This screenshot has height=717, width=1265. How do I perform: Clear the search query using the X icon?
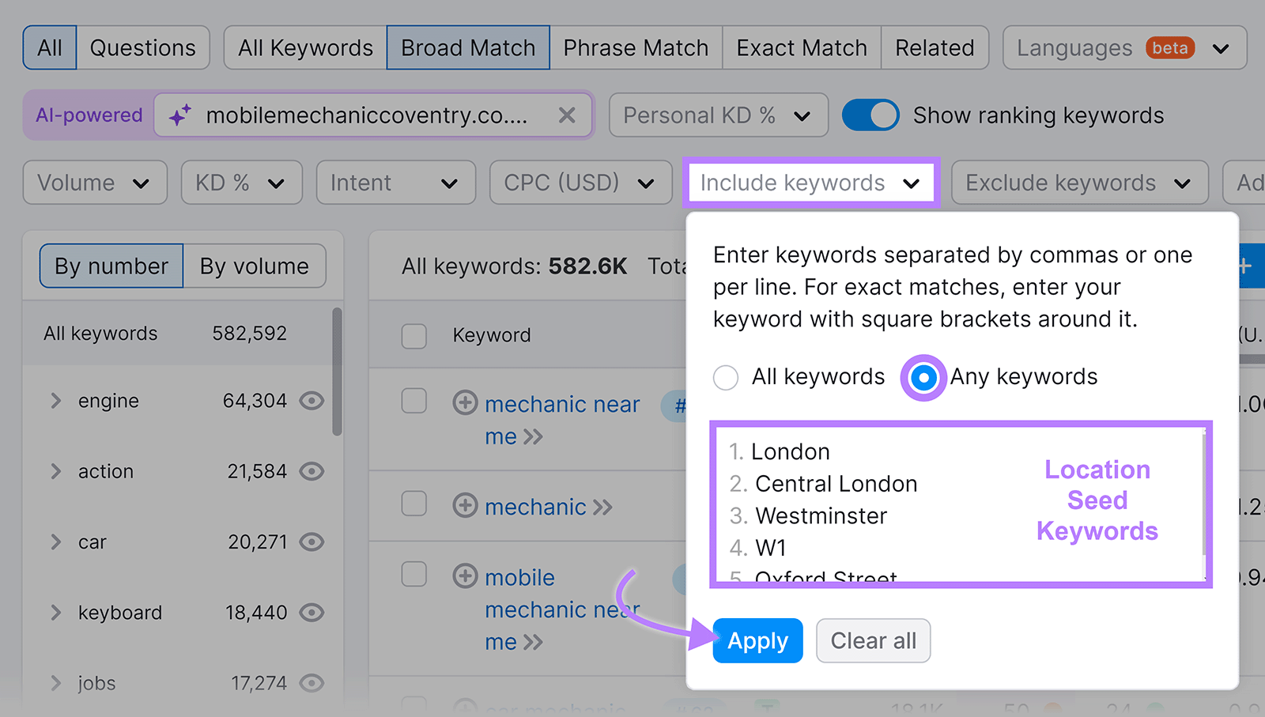[x=567, y=115]
